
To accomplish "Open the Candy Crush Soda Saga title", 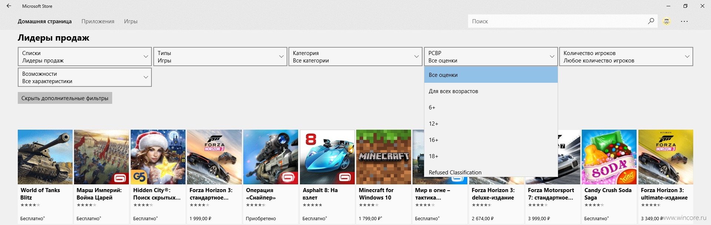I will click(608, 194).
